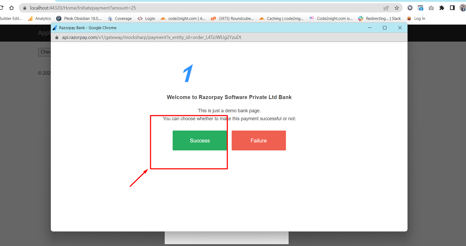This screenshot has height=246, width=466.
Task: Click the home icon in main browser
Action: (x=11, y=8)
